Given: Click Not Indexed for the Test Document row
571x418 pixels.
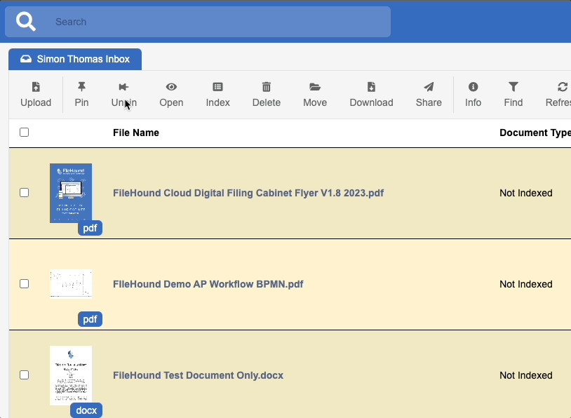Looking at the screenshot, I should (x=526, y=375).
